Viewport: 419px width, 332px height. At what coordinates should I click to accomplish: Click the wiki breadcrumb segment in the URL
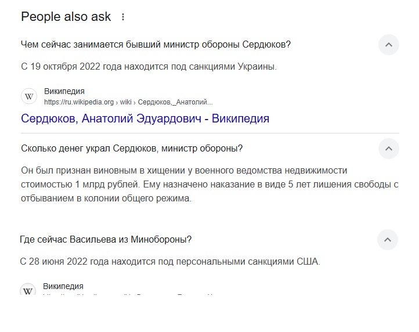pos(125,102)
